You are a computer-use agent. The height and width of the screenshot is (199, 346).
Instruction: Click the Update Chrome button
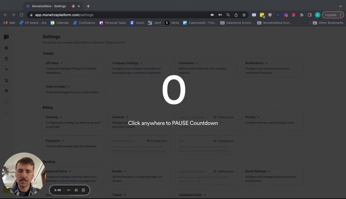coord(333,15)
